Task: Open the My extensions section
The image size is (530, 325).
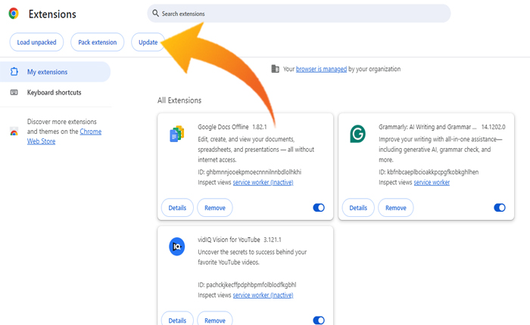Action: point(47,72)
